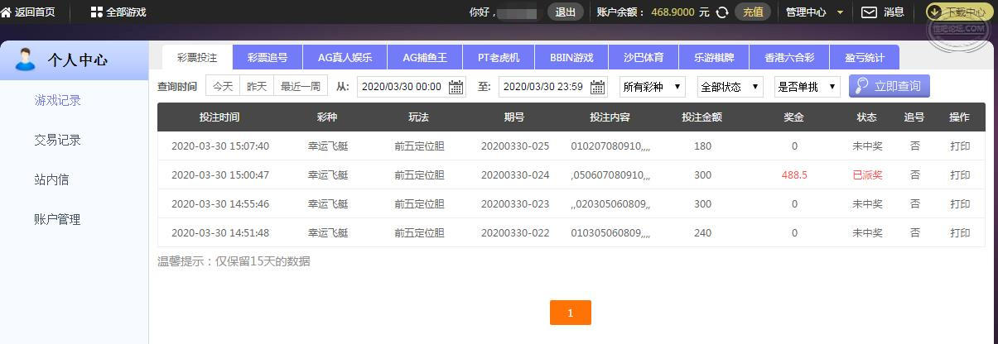Switch to the 香港六合彩 tab
998x344 pixels.
tap(789, 58)
